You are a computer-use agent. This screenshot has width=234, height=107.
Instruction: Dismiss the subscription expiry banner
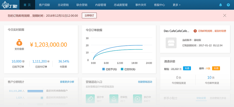click(225, 15)
